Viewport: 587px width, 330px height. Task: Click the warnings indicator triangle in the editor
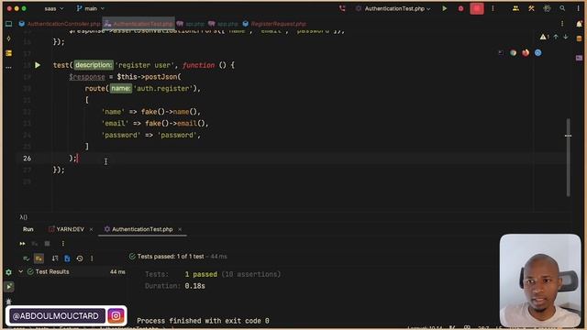coord(544,37)
